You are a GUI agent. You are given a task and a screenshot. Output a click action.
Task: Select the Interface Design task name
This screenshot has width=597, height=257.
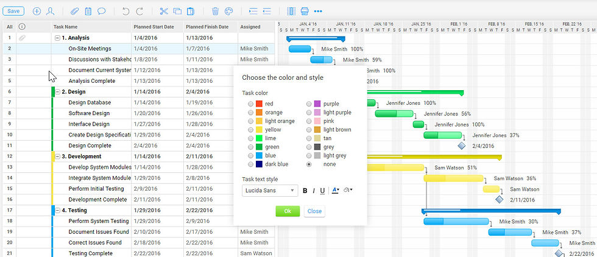(x=89, y=124)
